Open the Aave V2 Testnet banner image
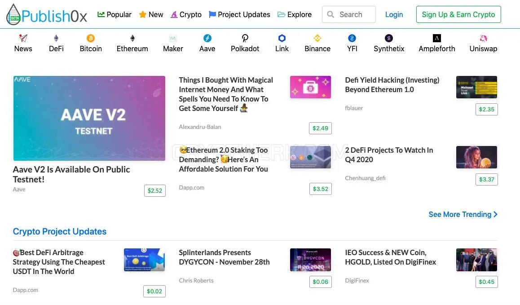Viewport: 520px width, 305px height. 89,118
